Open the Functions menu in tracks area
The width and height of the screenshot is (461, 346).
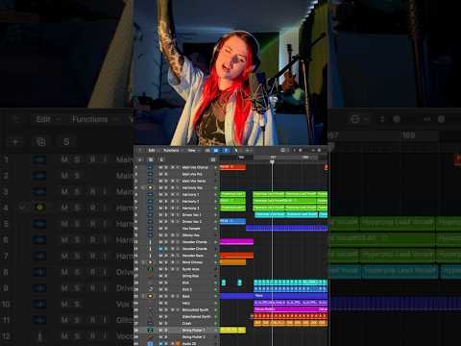click(x=171, y=150)
